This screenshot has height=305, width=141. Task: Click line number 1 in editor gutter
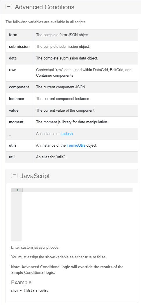pos(17,190)
